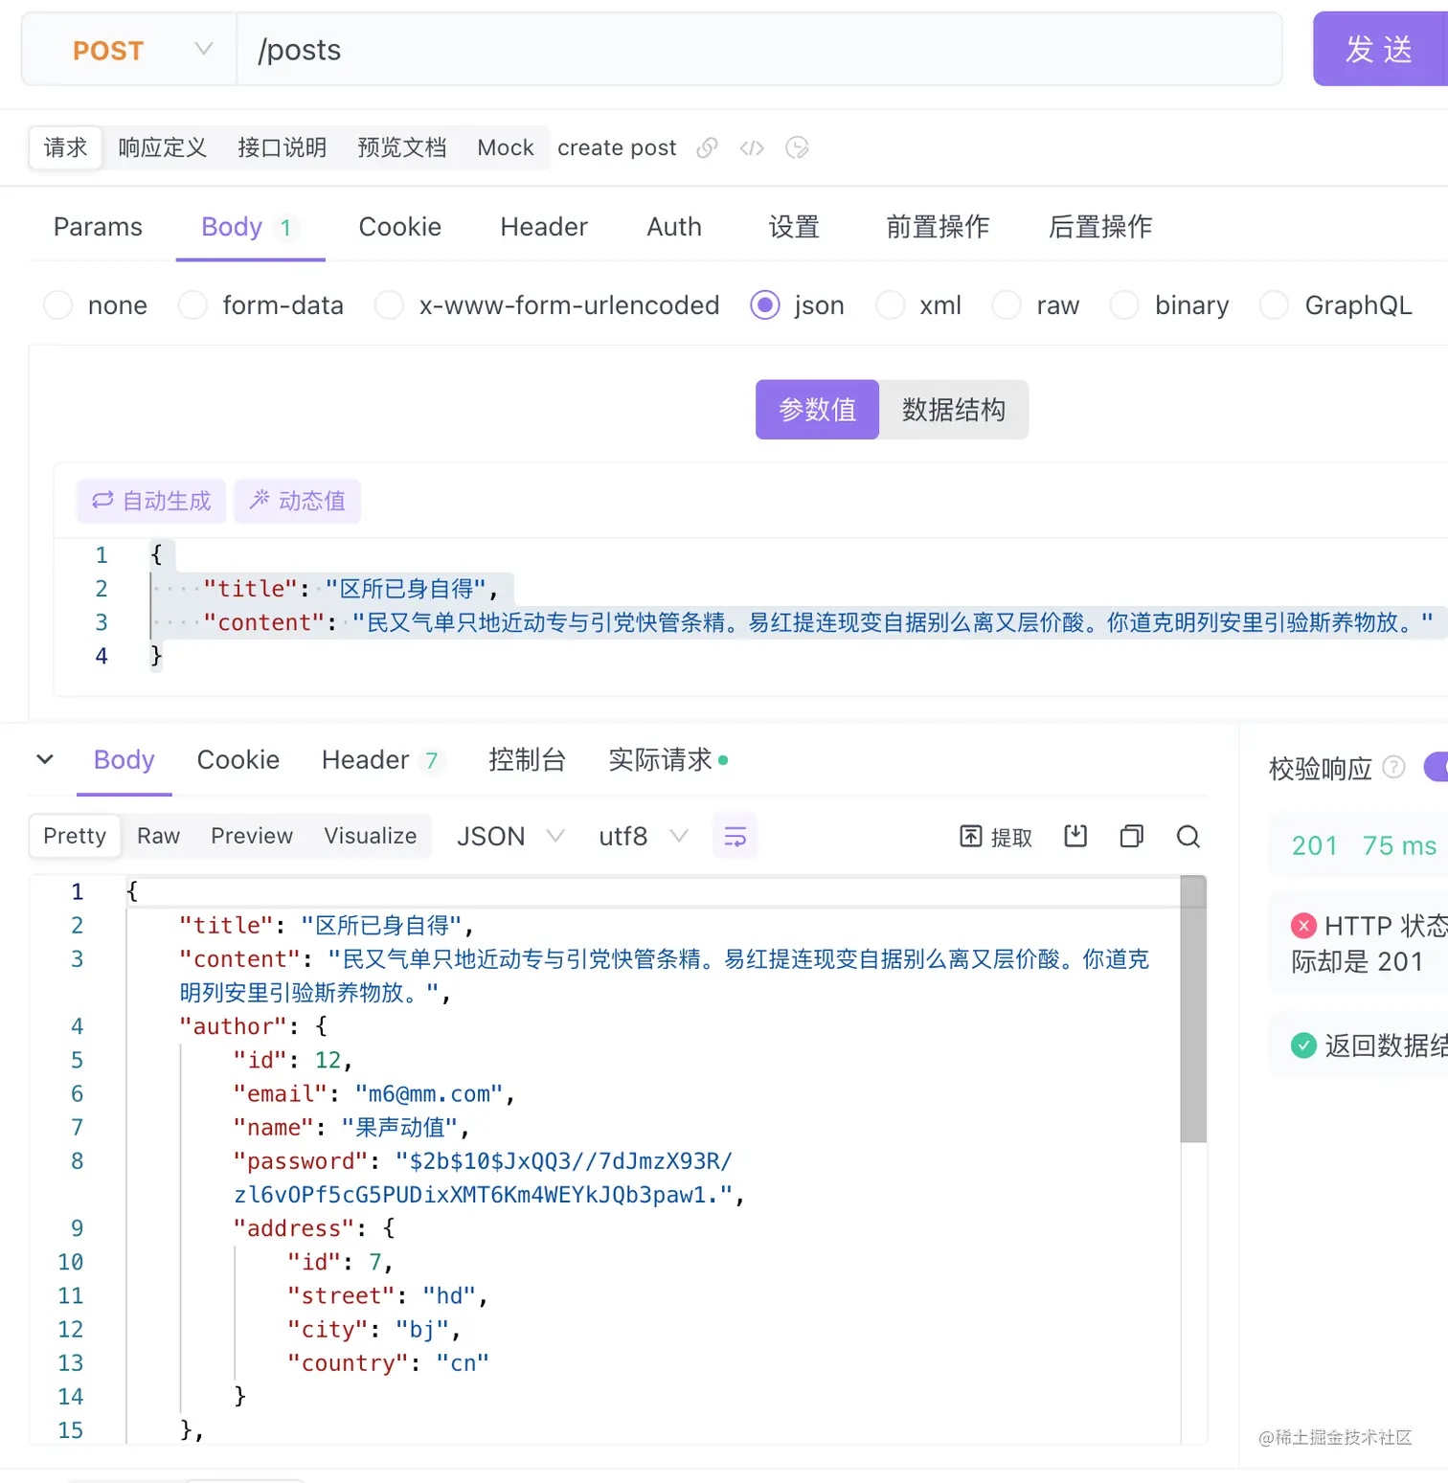The width and height of the screenshot is (1448, 1483).
Task: Click the /posts URL input field
Action: (759, 50)
